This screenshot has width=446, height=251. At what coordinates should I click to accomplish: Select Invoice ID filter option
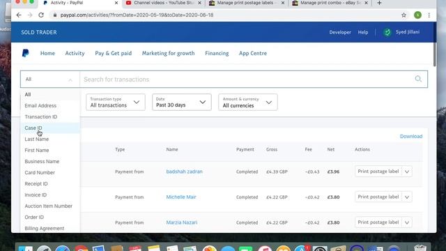(x=50, y=195)
